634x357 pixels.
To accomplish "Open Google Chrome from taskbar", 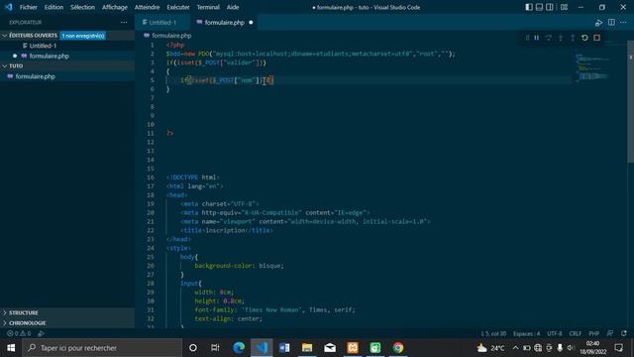I will (x=398, y=348).
